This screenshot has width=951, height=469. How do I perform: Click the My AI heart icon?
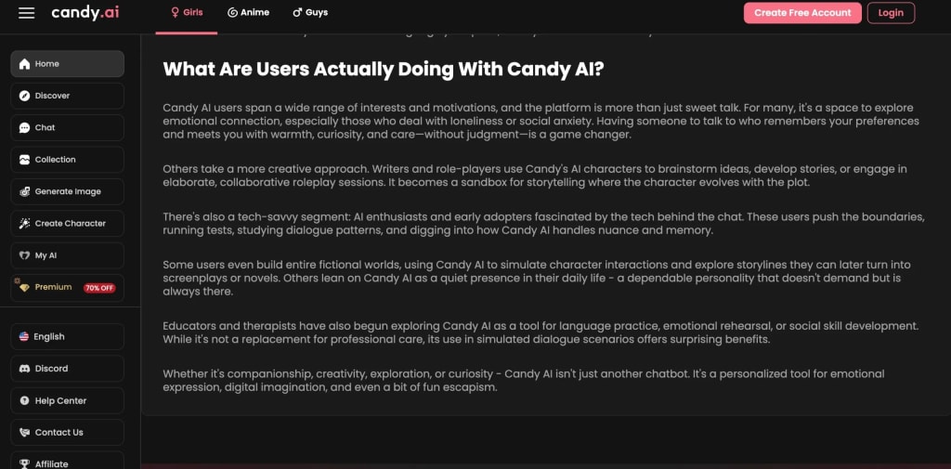[24, 255]
